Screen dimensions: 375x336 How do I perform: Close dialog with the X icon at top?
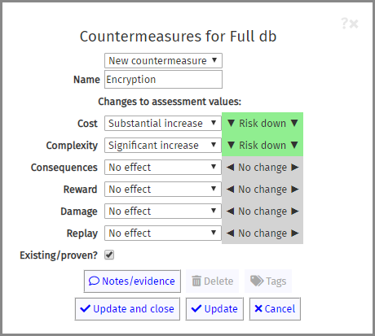(354, 24)
